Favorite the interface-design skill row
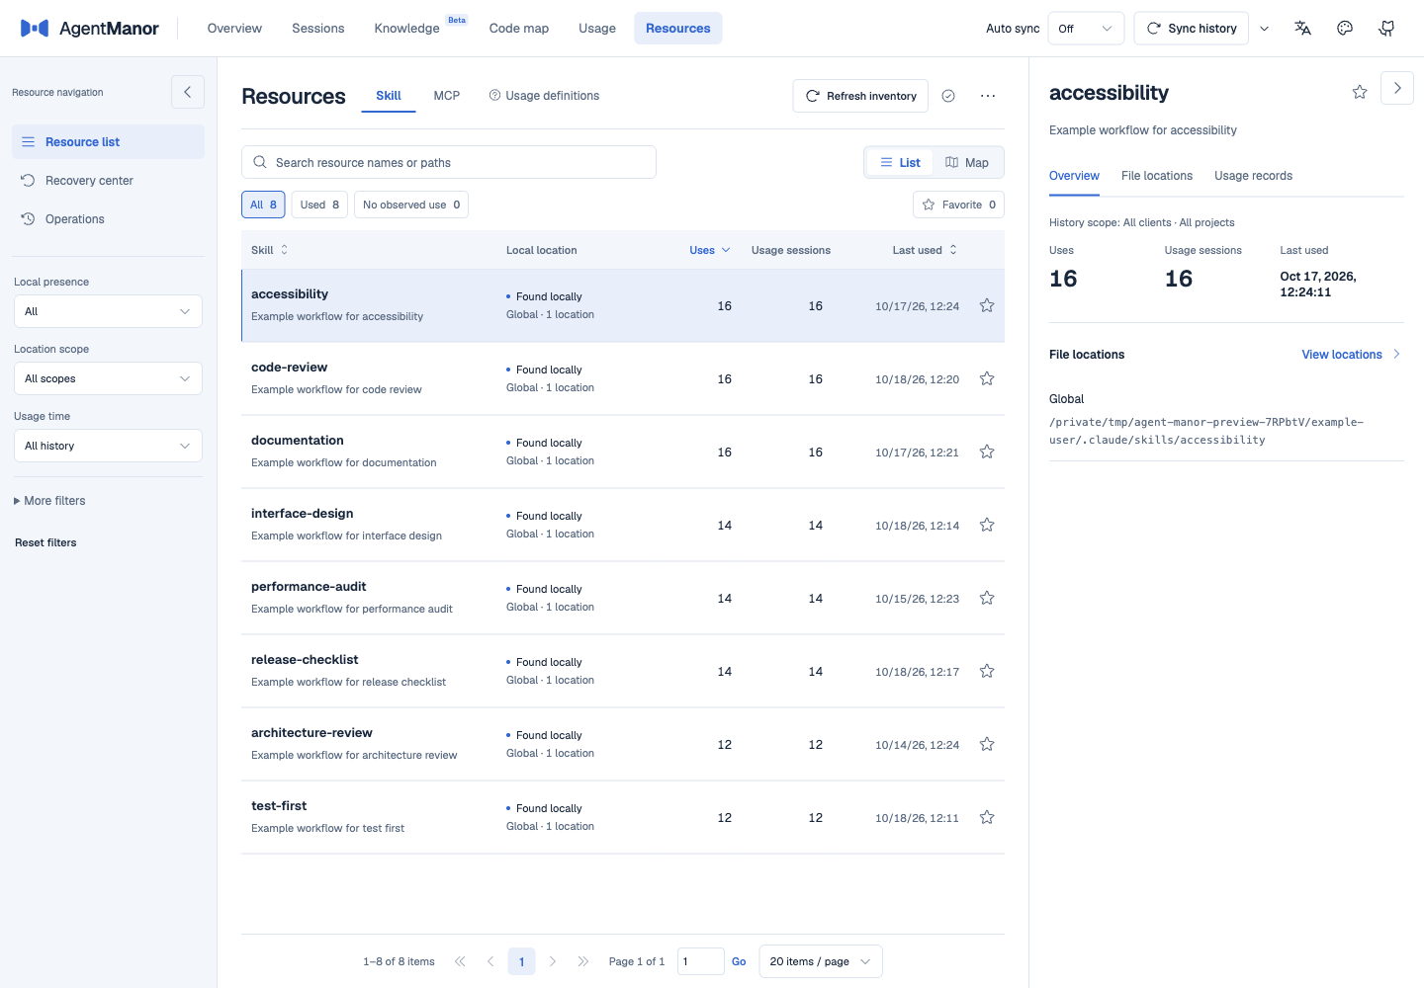This screenshot has height=988, width=1424. pos(987,525)
